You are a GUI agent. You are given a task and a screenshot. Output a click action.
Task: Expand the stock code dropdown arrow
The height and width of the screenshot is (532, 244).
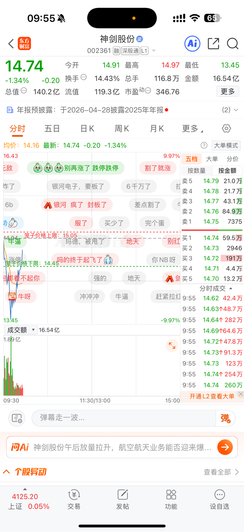pyautogui.click(x=154, y=51)
